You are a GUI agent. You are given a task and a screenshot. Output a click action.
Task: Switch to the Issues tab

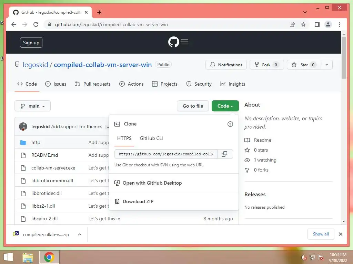pos(56,84)
